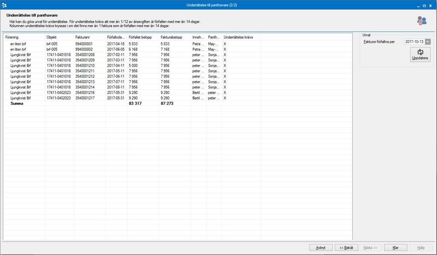Sort by the Fakturanr column header
The width and height of the screenshot is (437, 255).
pos(89,37)
